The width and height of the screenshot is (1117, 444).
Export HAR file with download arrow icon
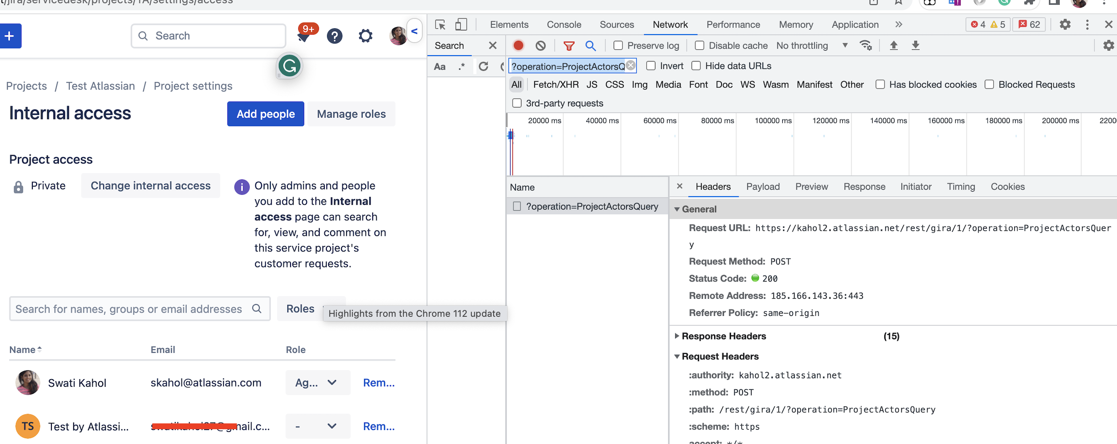pos(915,45)
